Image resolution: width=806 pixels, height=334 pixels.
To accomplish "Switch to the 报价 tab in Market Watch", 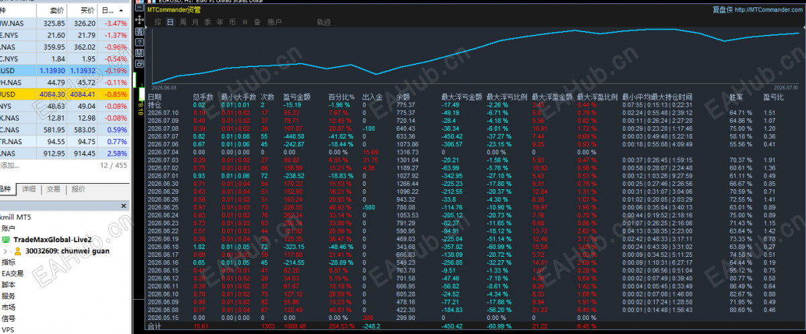I will tap(78, 189).
